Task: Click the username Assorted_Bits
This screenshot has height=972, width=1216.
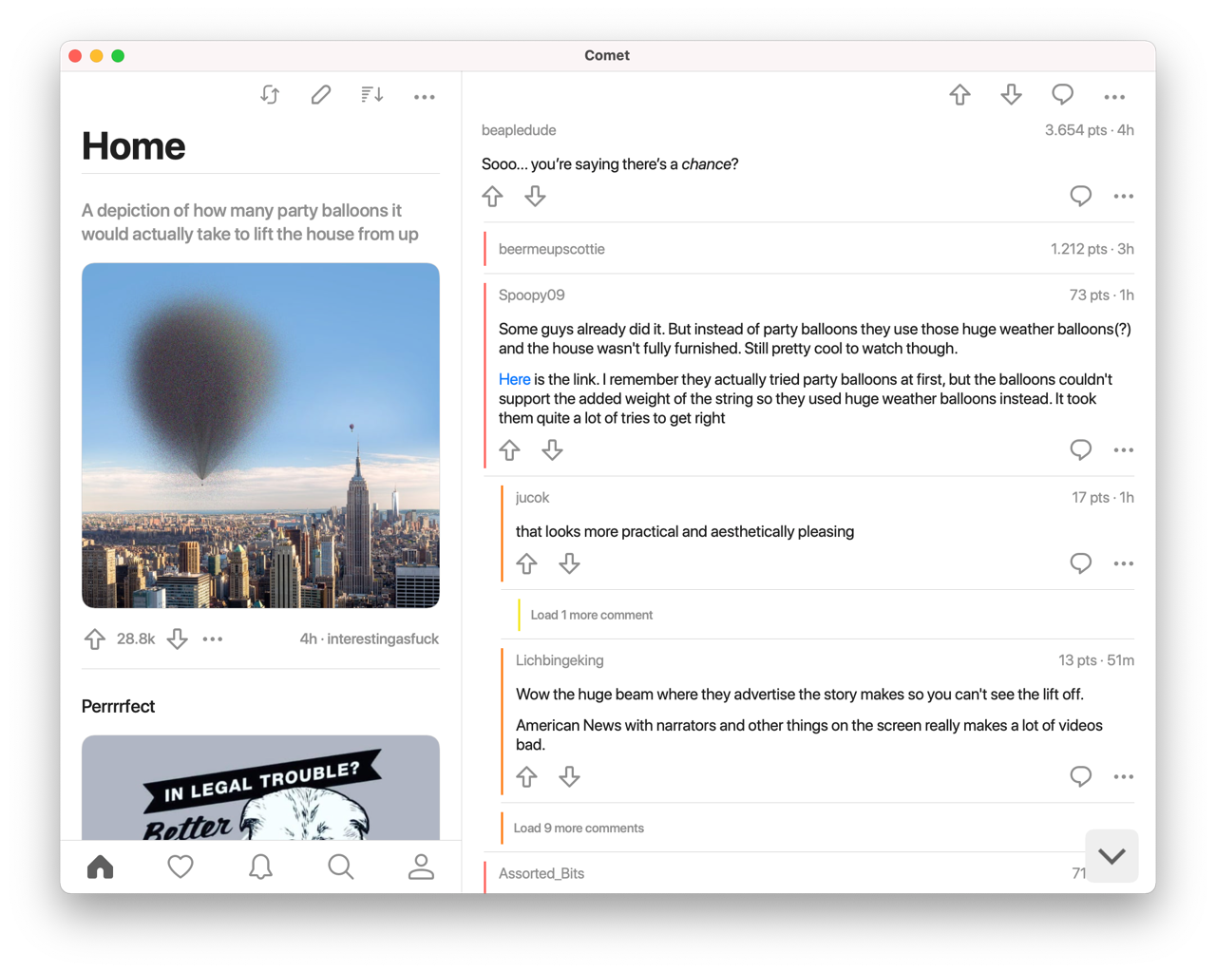Action: [541, 873]
